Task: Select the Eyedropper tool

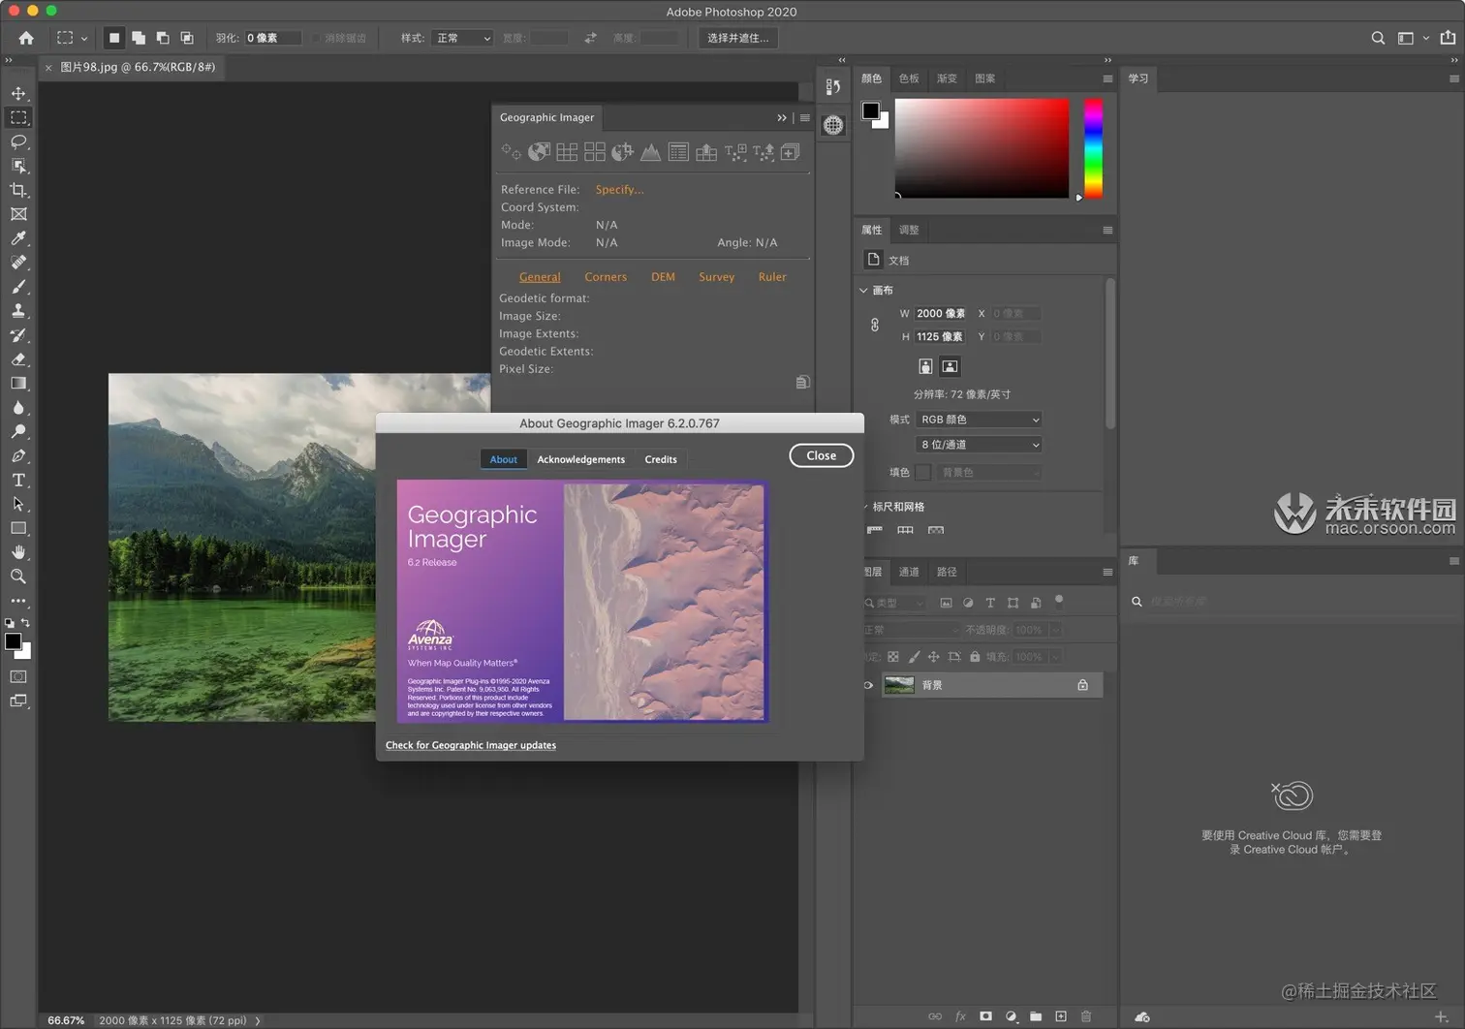Action: (x=18, y=238)
